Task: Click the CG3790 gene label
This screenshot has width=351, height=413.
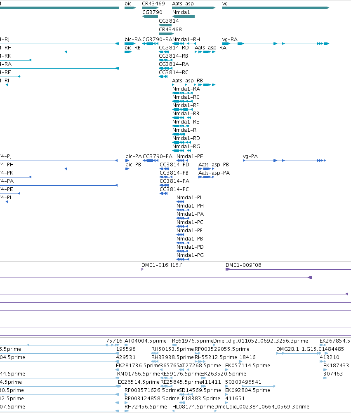Action: (x=152, y=12)
